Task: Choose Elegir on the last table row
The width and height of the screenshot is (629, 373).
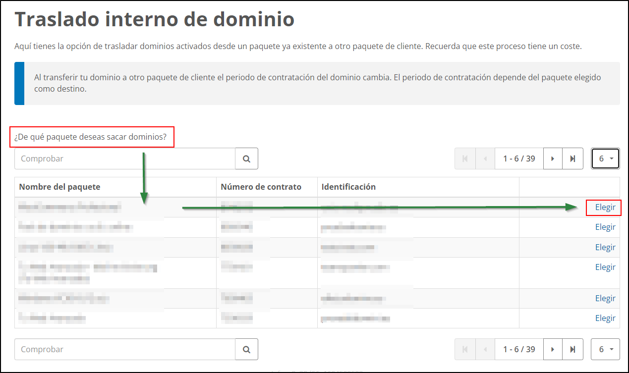Action: [605, 318]
